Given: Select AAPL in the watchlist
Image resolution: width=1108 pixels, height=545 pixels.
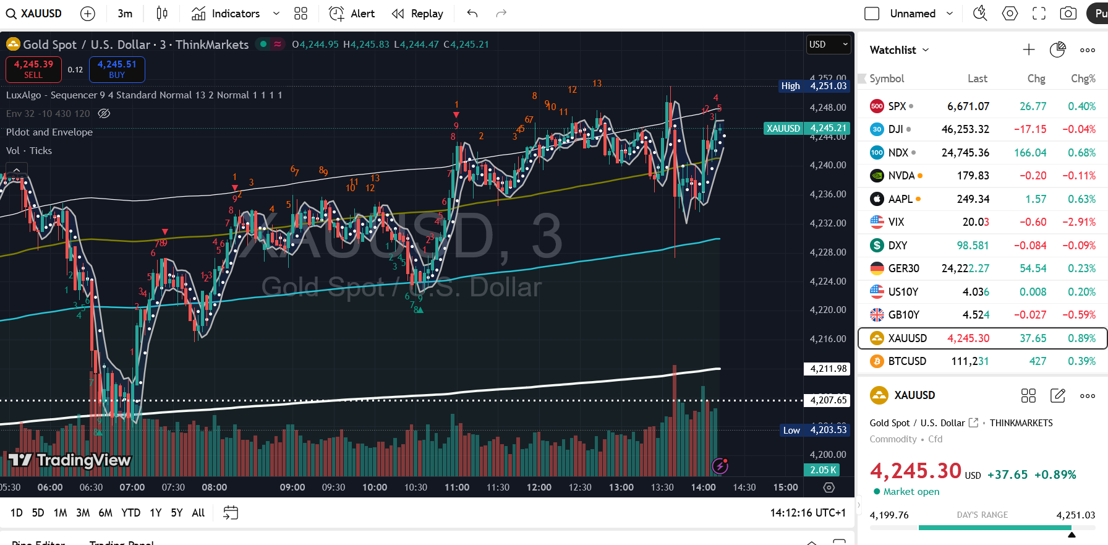Looking at the screenshot, I should click(x=982, y=199).
